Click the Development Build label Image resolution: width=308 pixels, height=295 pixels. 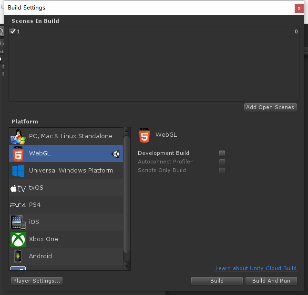click(x=164, y=153)
